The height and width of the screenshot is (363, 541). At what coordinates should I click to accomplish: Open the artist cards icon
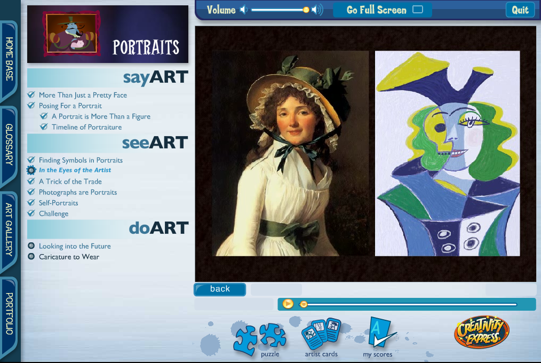pos(321,334)
